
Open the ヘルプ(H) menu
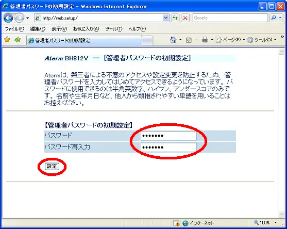click(137, 29)
